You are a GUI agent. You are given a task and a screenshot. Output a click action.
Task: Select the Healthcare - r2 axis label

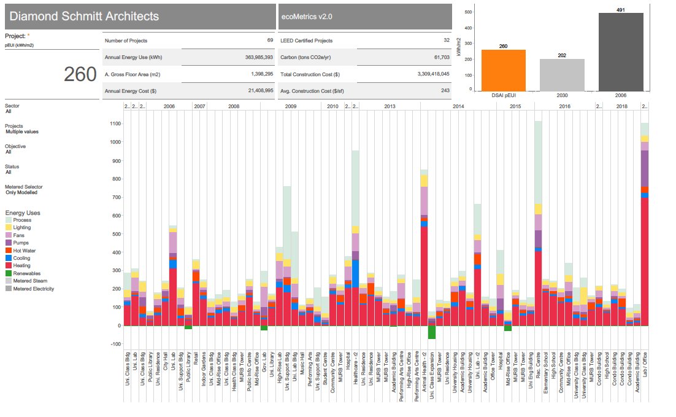[x=356, y=368]
